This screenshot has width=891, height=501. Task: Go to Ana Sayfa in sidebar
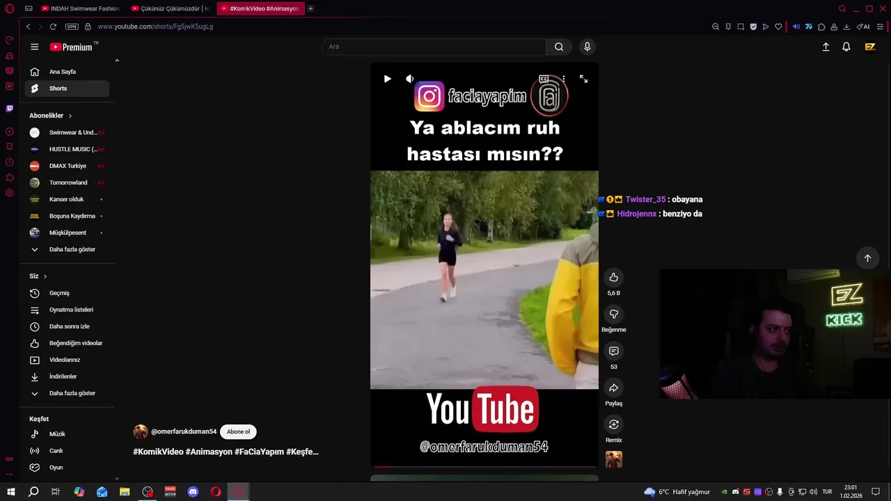67,72
